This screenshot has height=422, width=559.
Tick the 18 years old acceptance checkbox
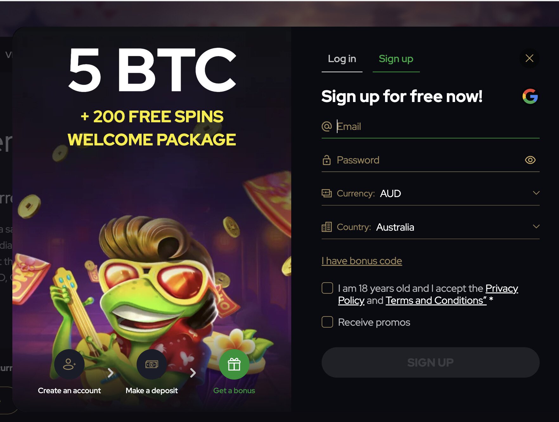pos(327,288)
